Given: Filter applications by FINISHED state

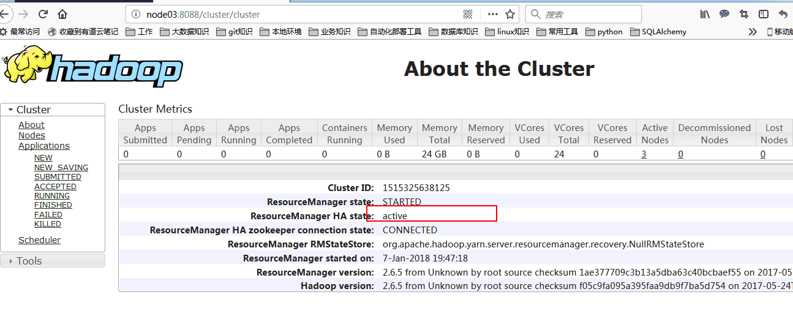Looking at the screenshot, I should pyautogui.click(x=53, y=205).
